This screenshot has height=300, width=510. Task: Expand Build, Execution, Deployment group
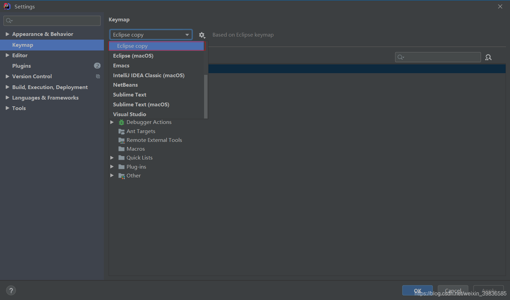coord(7,87)
